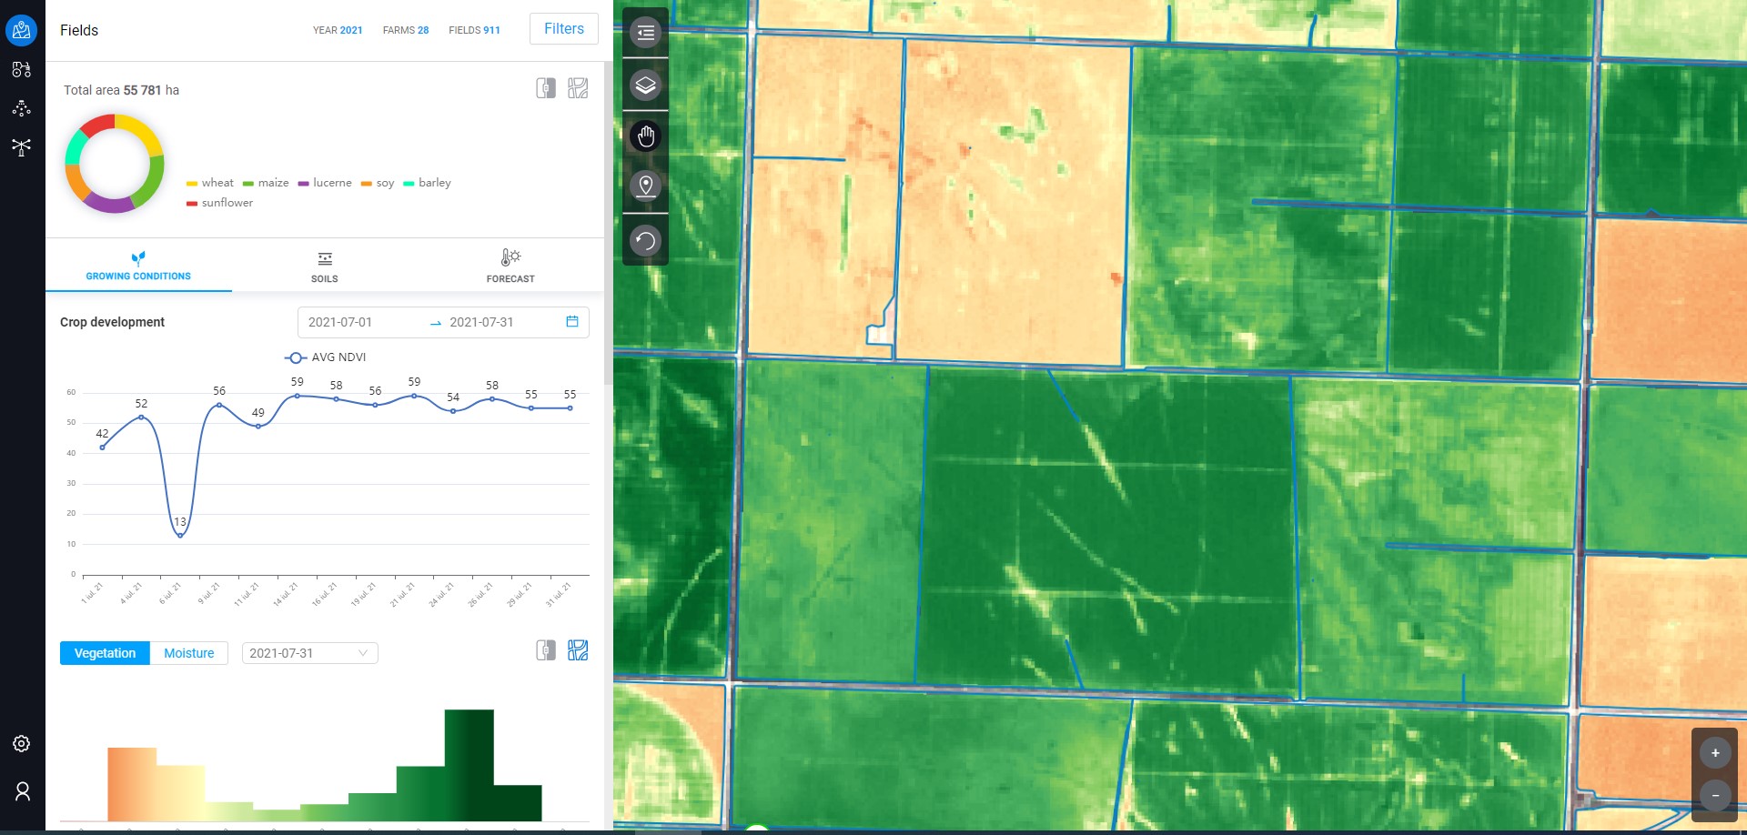This screenshot has width=1747, height=835.
Task: Open user profile icon in sidebar
Action: pos(22,791)
